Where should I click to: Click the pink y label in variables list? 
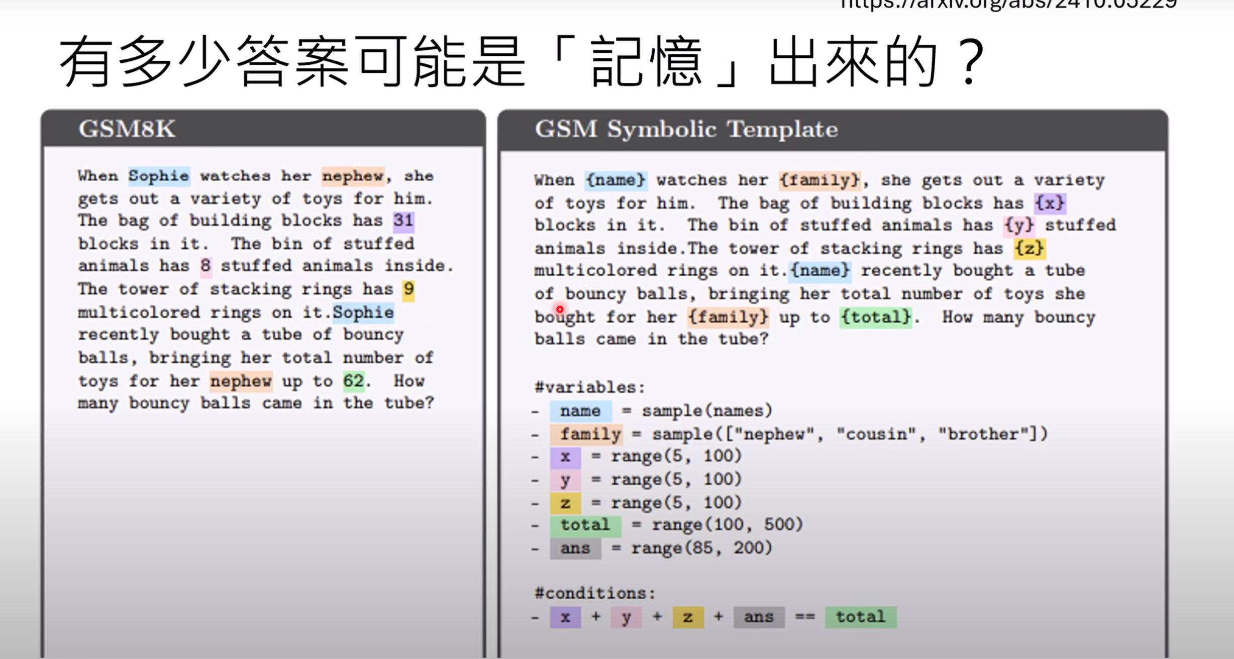pos(565,480)
